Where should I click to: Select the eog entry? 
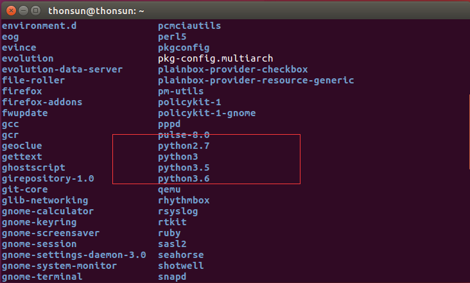pos(10,37)
